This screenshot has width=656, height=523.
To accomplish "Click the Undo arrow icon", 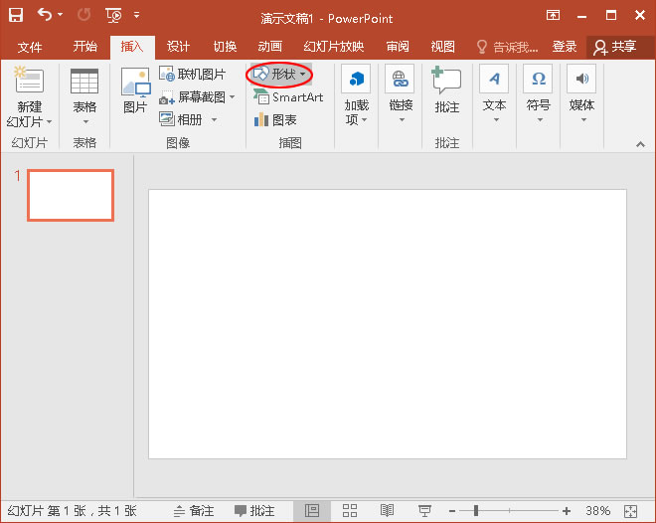I will tap(45, 15).
